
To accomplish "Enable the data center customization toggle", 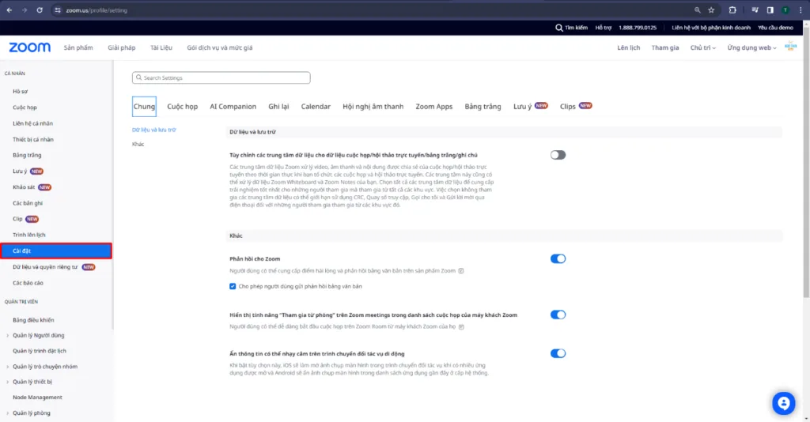I will pyautogui.click(x=558, y=155).
